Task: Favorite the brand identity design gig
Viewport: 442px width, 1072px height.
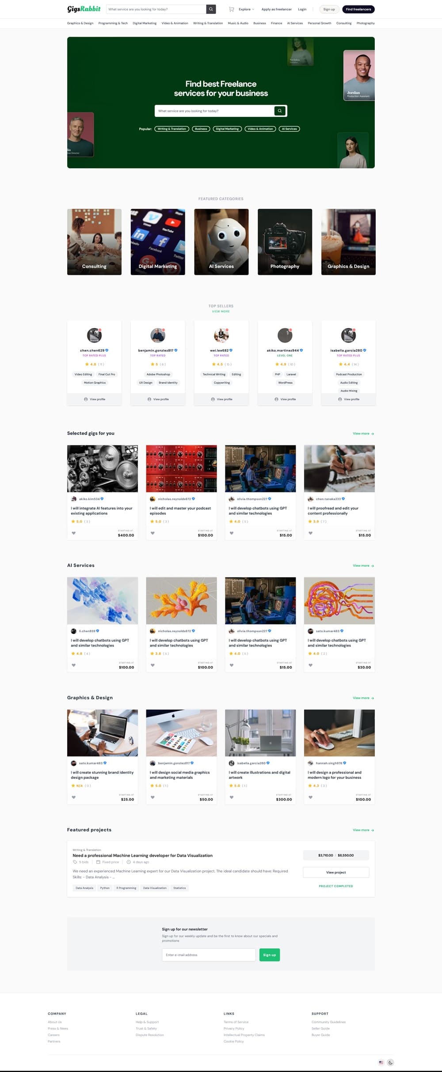Action: click(74, 797)
